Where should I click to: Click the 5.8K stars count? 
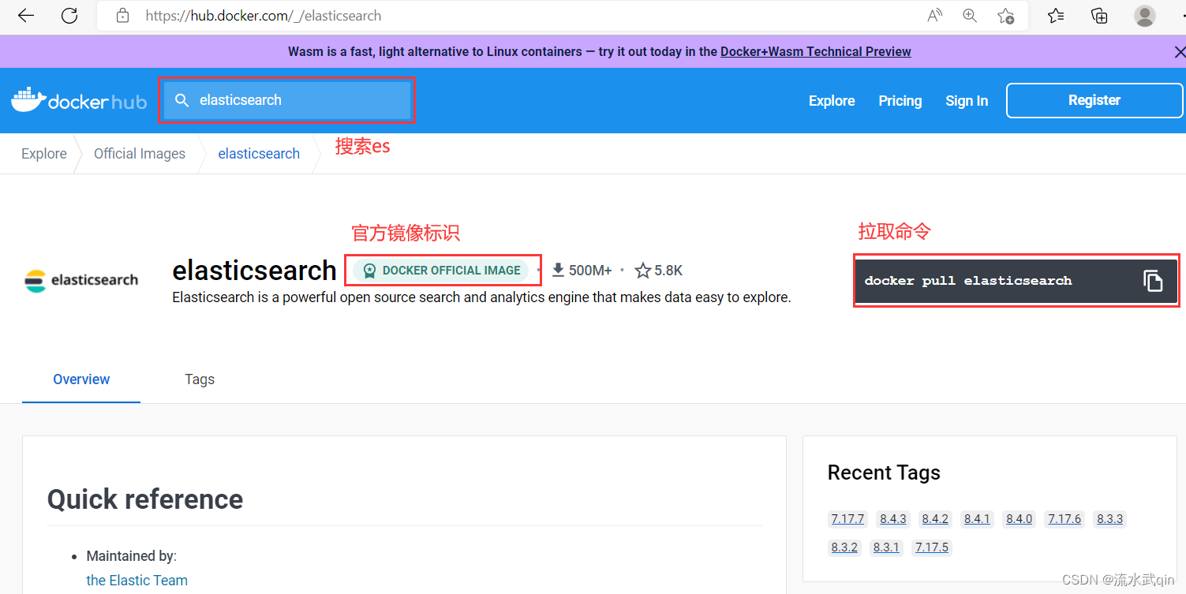tap(668, 271)
